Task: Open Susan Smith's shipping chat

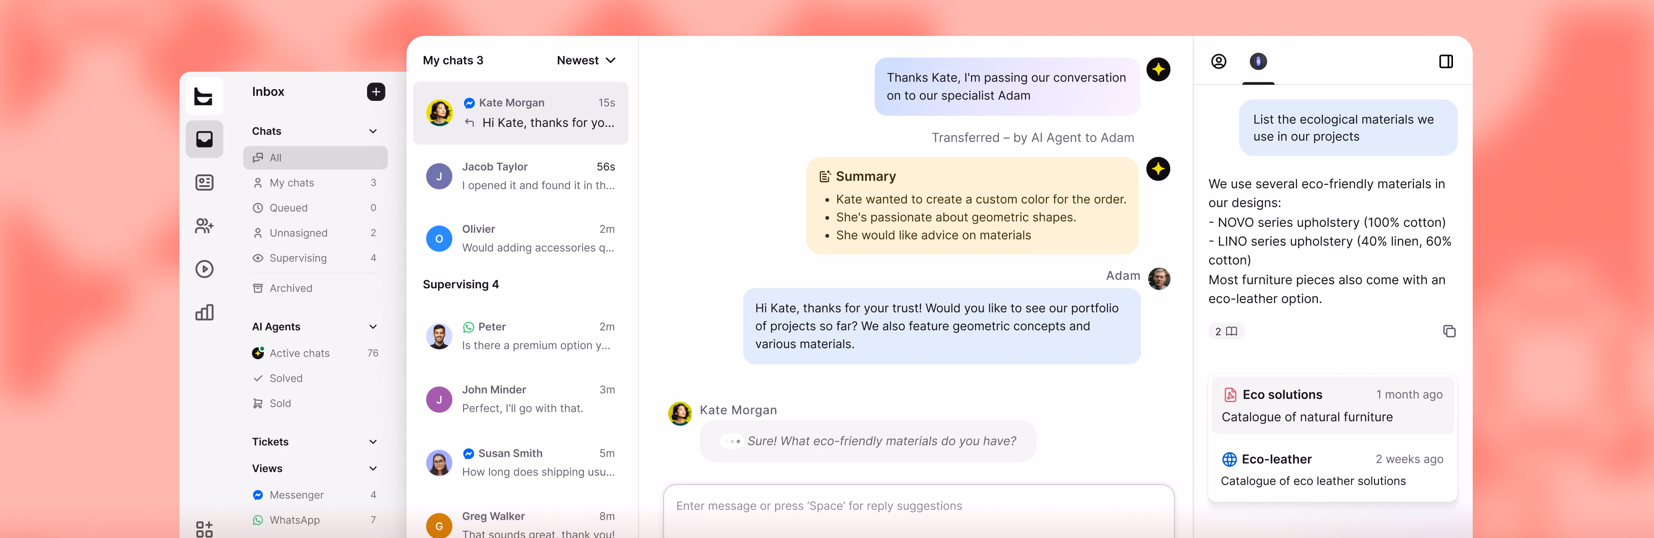Action: point(521,462)
